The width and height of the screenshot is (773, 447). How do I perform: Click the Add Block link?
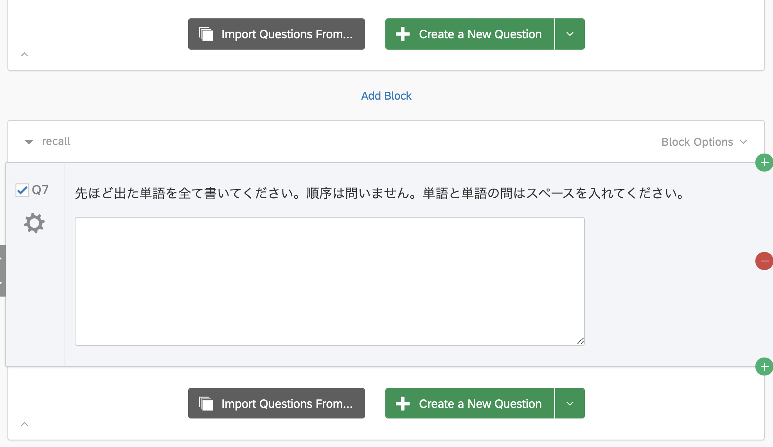386,96
